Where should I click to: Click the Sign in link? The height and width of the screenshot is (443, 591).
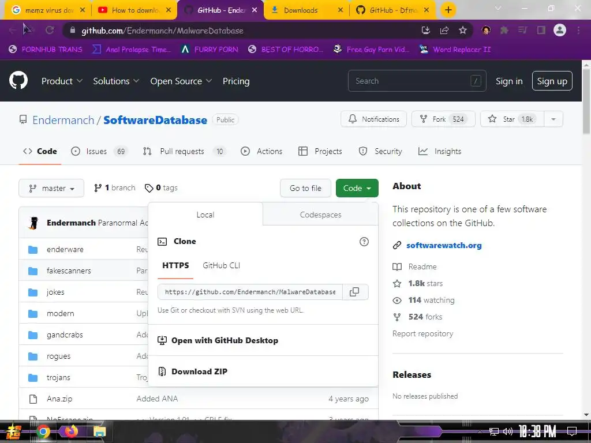(x=509, y=81)
